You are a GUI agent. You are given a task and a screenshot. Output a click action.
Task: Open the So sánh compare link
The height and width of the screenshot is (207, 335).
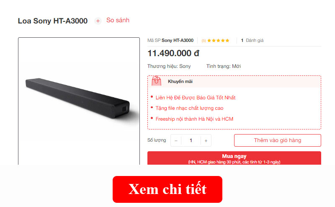(118, 20)
